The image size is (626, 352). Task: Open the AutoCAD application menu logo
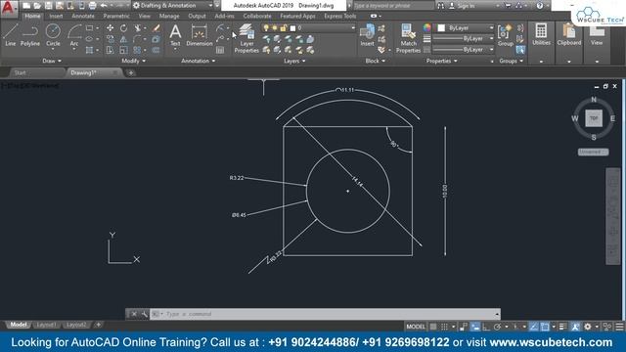click(8, 7)
